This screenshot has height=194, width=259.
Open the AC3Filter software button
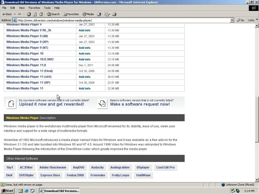coord(26,167)
